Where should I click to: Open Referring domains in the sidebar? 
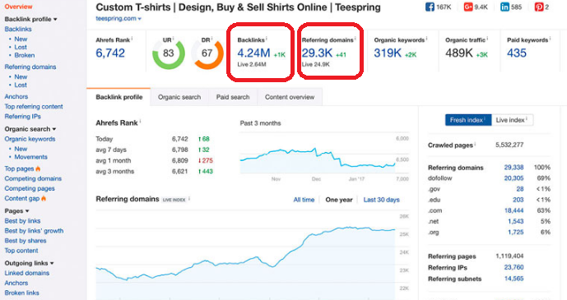(30, 67)
